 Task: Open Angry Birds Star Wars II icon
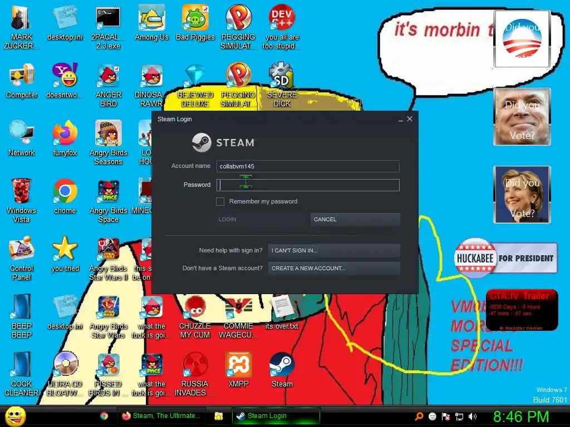[108, 258]
